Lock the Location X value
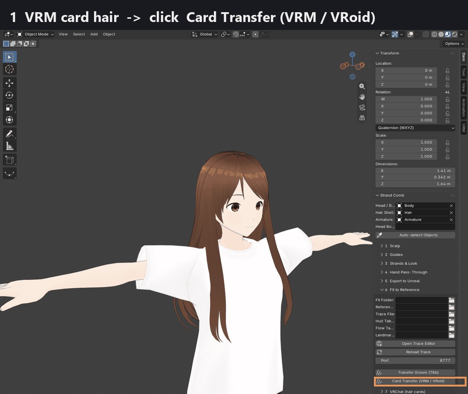Screen dimensions: 468x394 coord(447,71)
